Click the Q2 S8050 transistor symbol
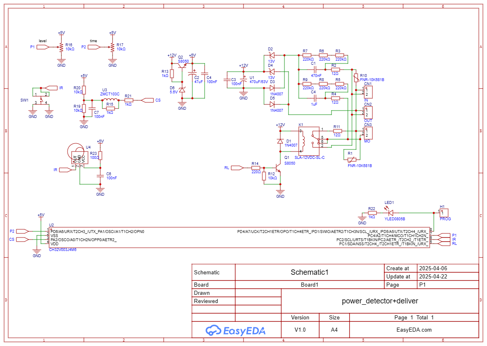Screen dimensions: 487x346 pyautogui.click(x=183, y=66)
